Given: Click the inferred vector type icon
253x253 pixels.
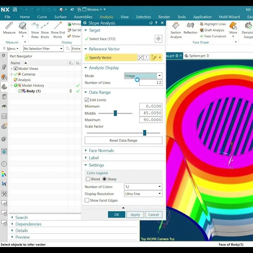Looking at the screenshot, I should (154, 58).
